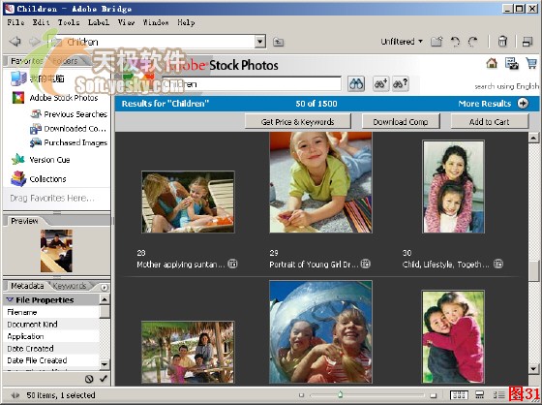Open Adobe Stock Photos in Favorites
542x405 pixels.
coord(55,98)
